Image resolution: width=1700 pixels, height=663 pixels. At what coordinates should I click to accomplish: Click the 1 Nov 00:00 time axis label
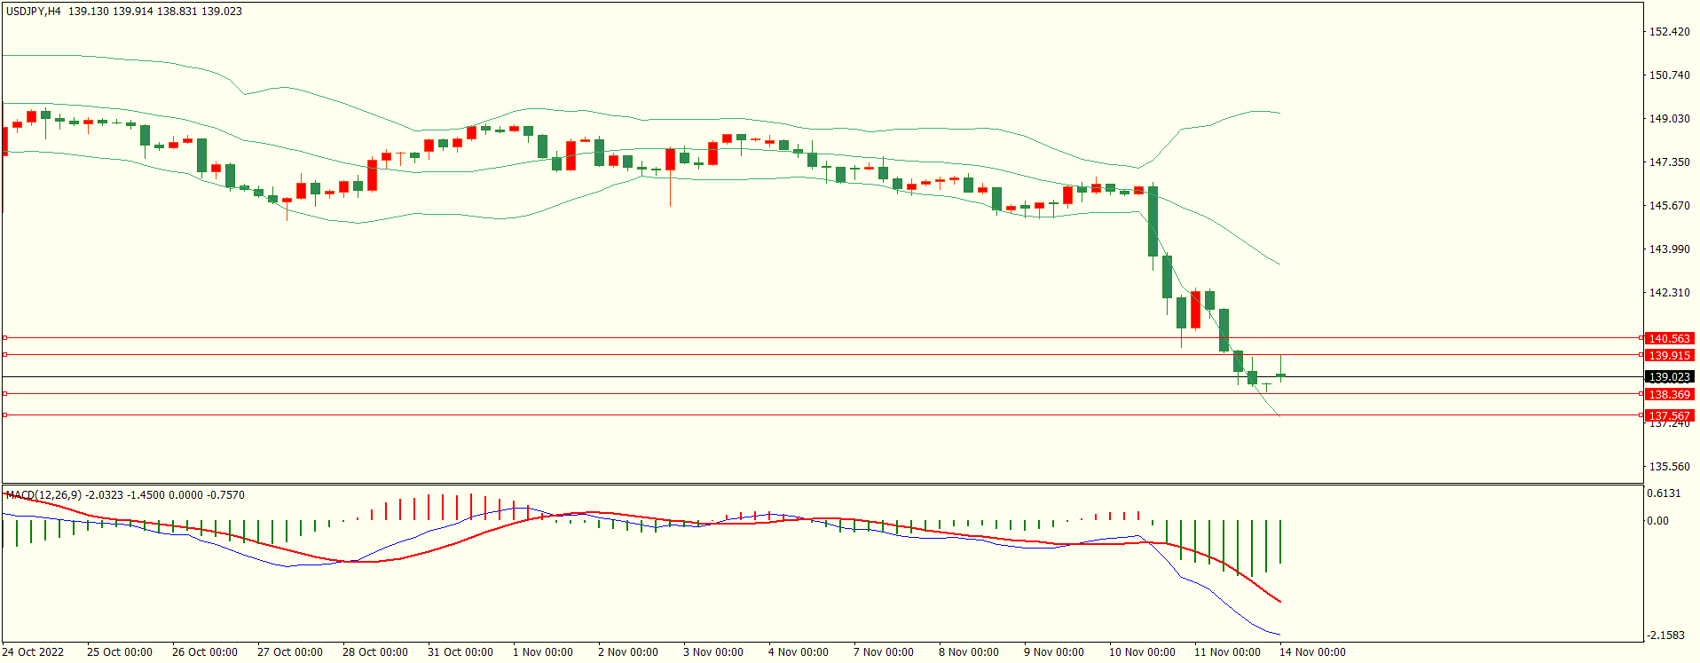542,652
